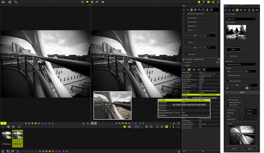Click the funnel filter icon in top toolbar
The image size is (264, 153).
203,2
